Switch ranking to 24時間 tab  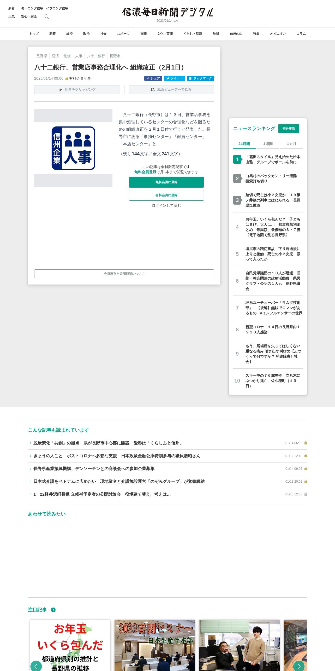click(x=244, y=144)
